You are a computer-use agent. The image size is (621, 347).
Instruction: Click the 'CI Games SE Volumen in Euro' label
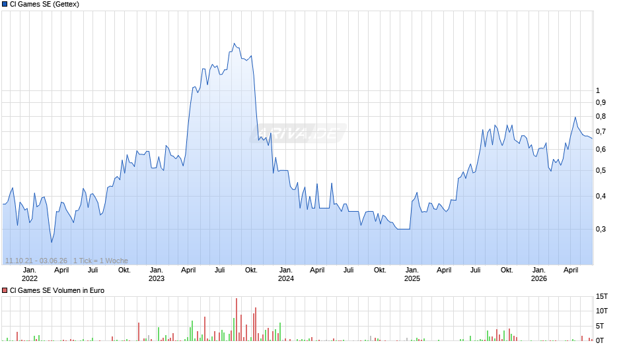pyautogui.click(x=57, y=290)
